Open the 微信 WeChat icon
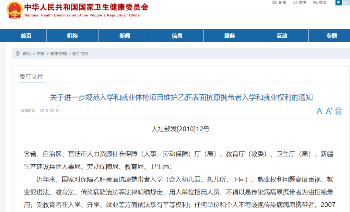The height and width of the screenshot is (212, 350). point(315,3)
